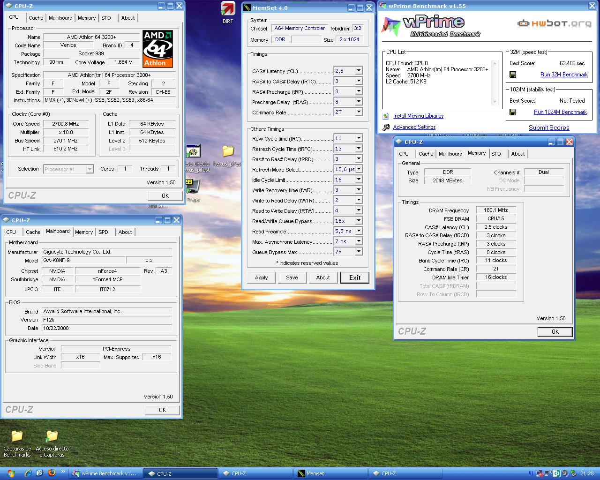Viewport: 600px width, 480px height.
Task: Open Row Cycle time tRC dropdown
Action: point(359,138)
